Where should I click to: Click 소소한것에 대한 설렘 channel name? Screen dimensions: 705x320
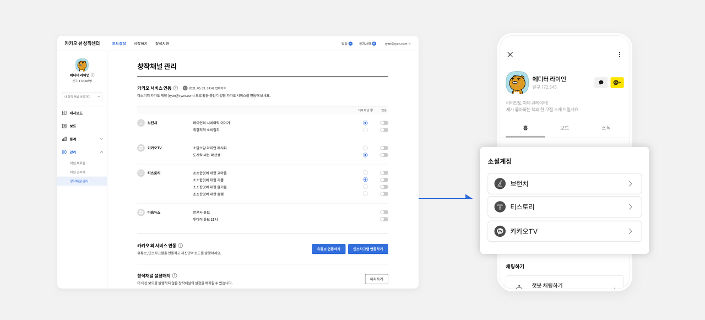pos(209,194)
